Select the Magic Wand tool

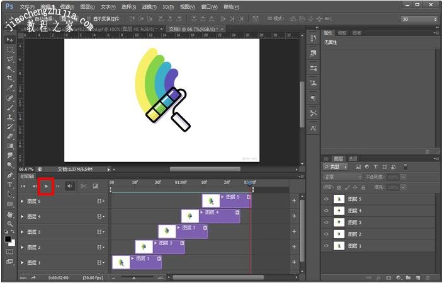click(10, 68)
